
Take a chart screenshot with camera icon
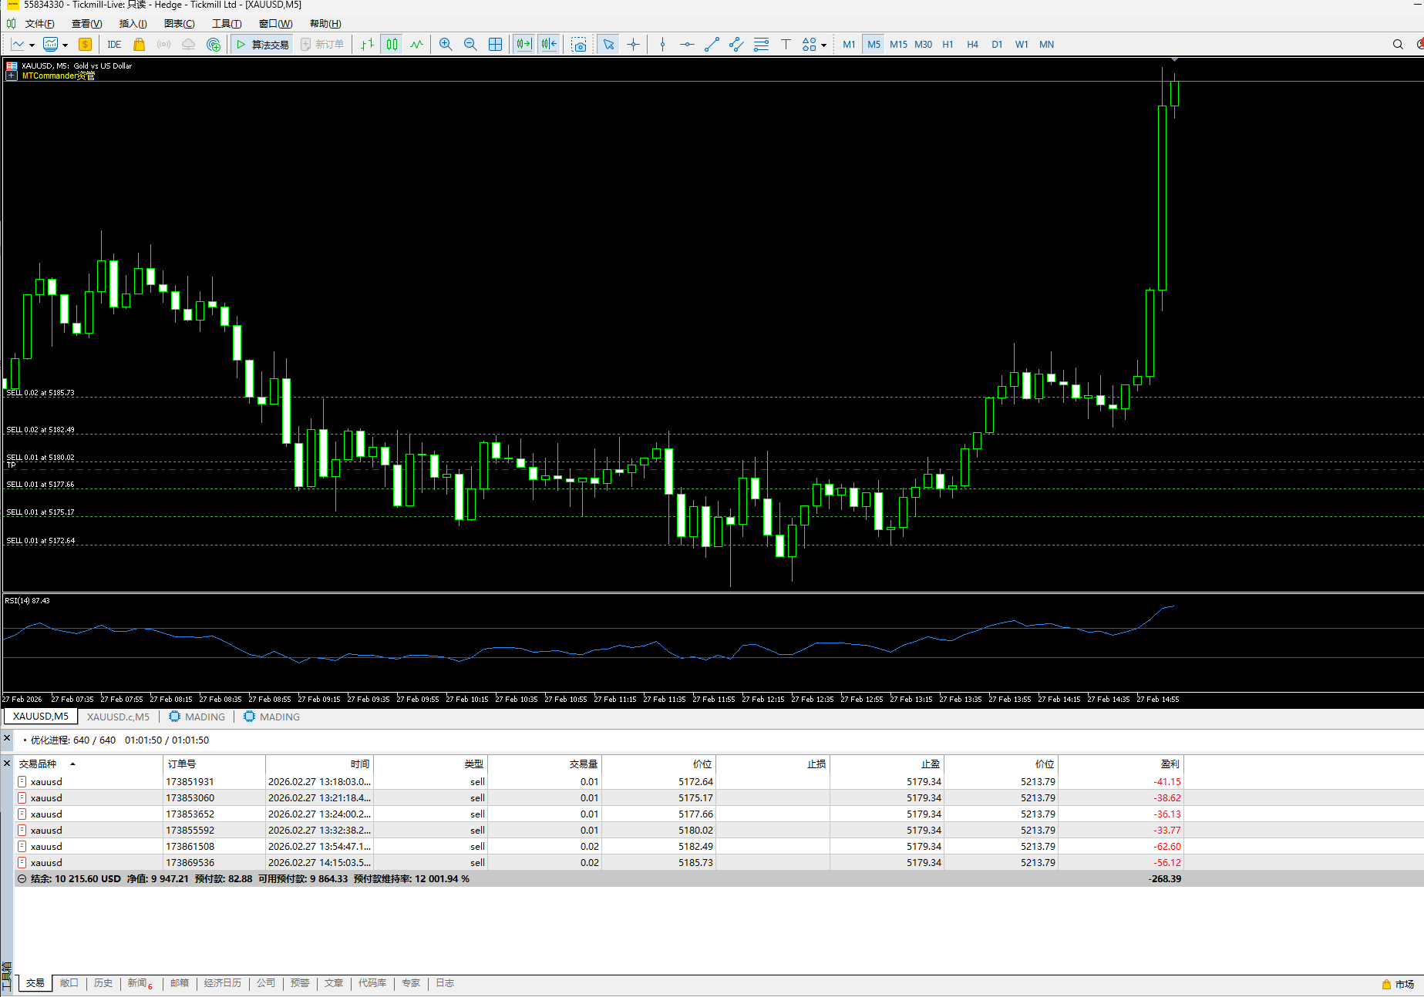(579, 45)
